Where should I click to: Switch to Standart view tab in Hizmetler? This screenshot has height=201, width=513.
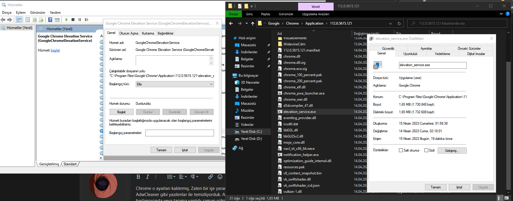click(x=70, y=164)
